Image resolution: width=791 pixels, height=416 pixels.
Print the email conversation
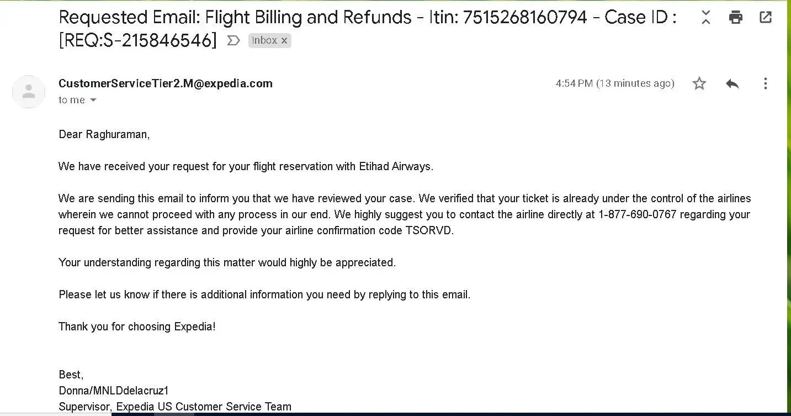736,18
